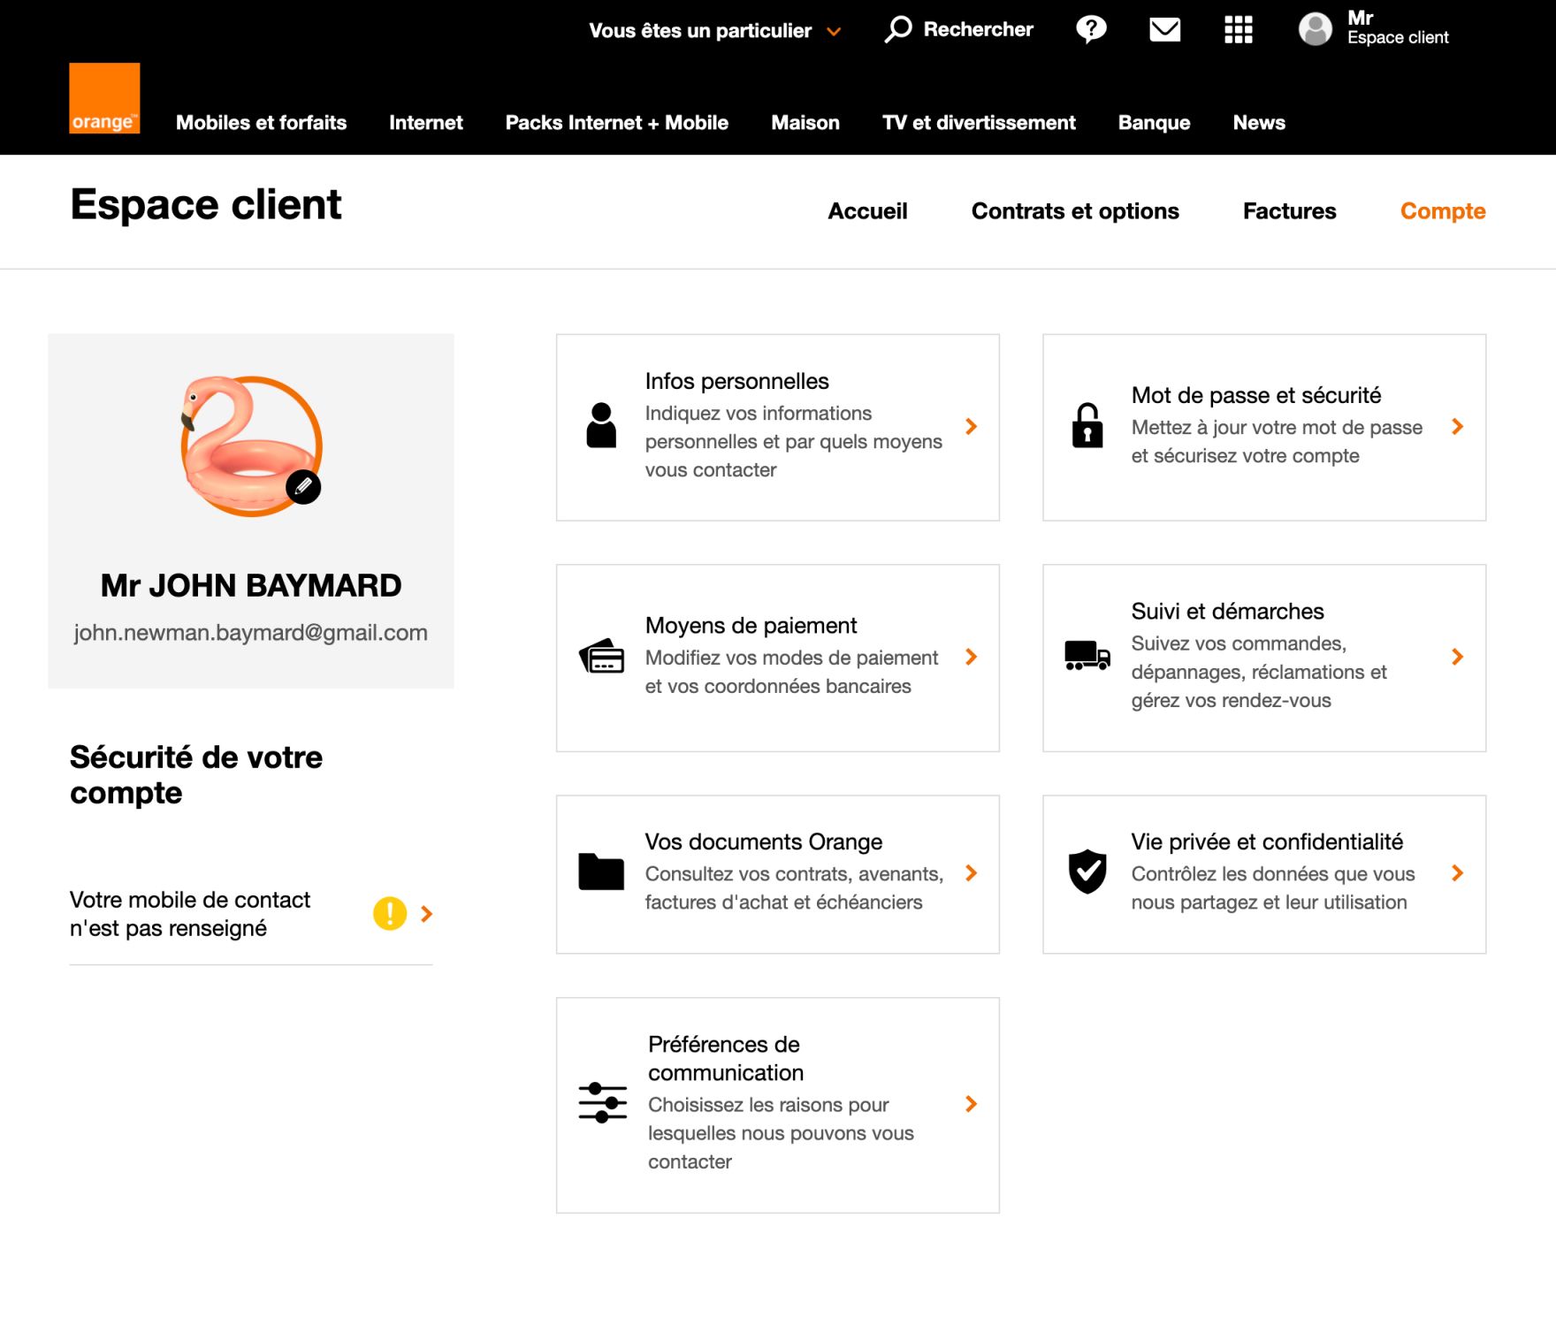Go to Contrats et options tab

tap(1074, 211)
